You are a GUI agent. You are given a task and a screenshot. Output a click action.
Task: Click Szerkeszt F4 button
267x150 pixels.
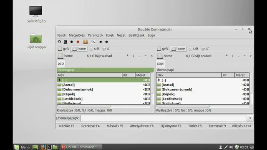(x=91, y=126)
